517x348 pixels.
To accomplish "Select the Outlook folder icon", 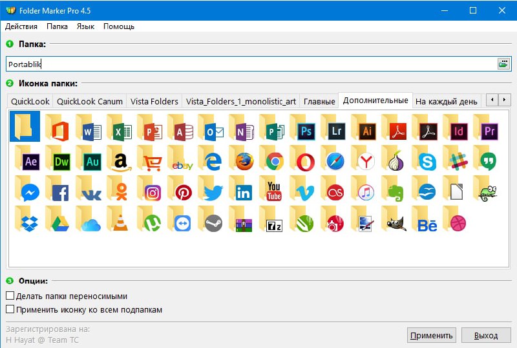I will pyautogui.click(x=211, y=128).
